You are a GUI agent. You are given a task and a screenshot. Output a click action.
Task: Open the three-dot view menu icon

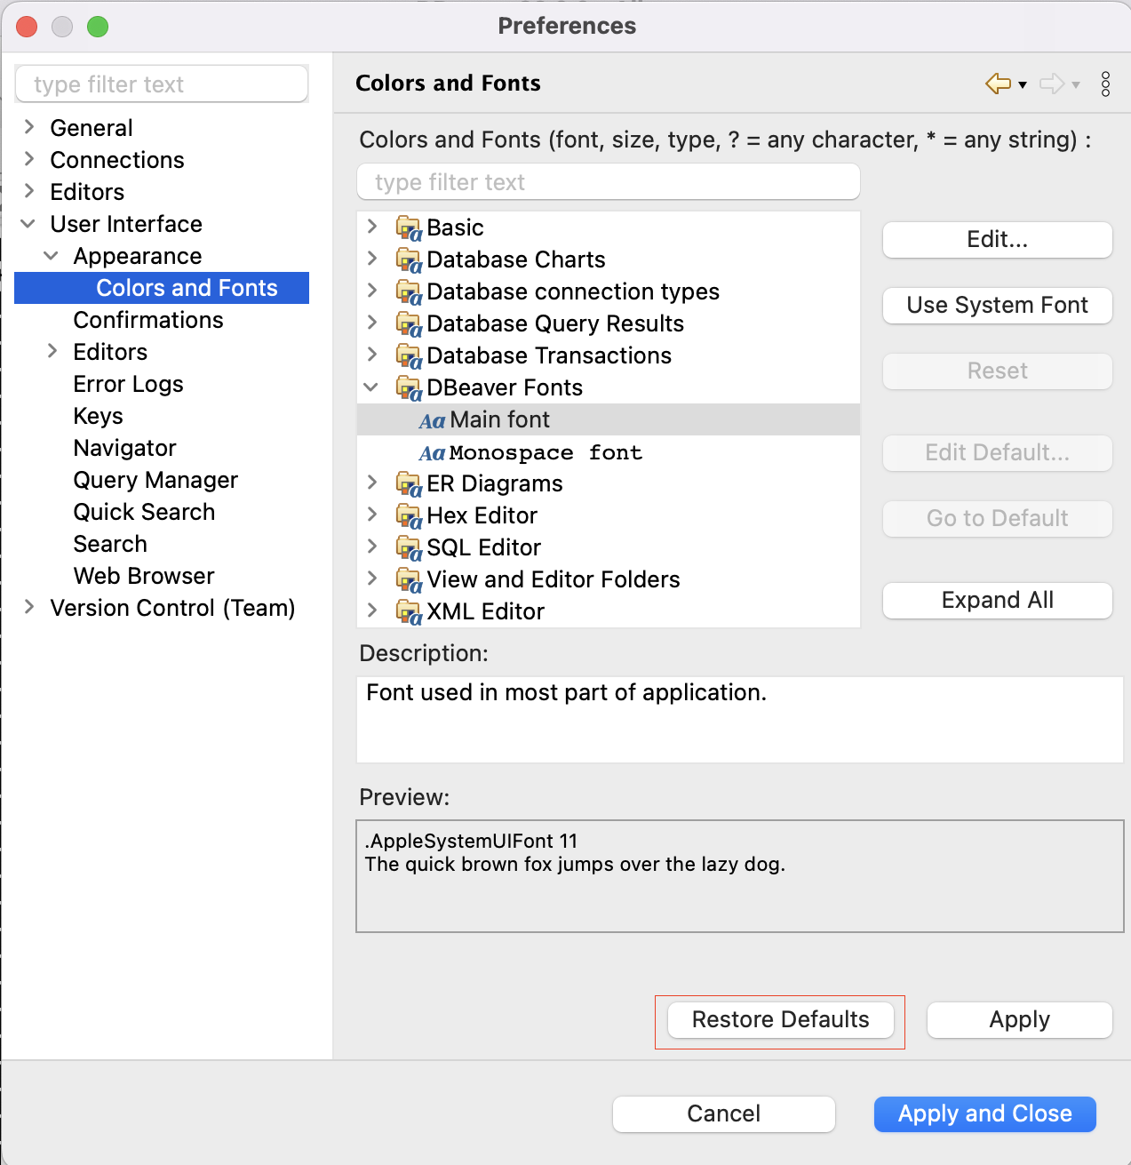click(1105, 84)
